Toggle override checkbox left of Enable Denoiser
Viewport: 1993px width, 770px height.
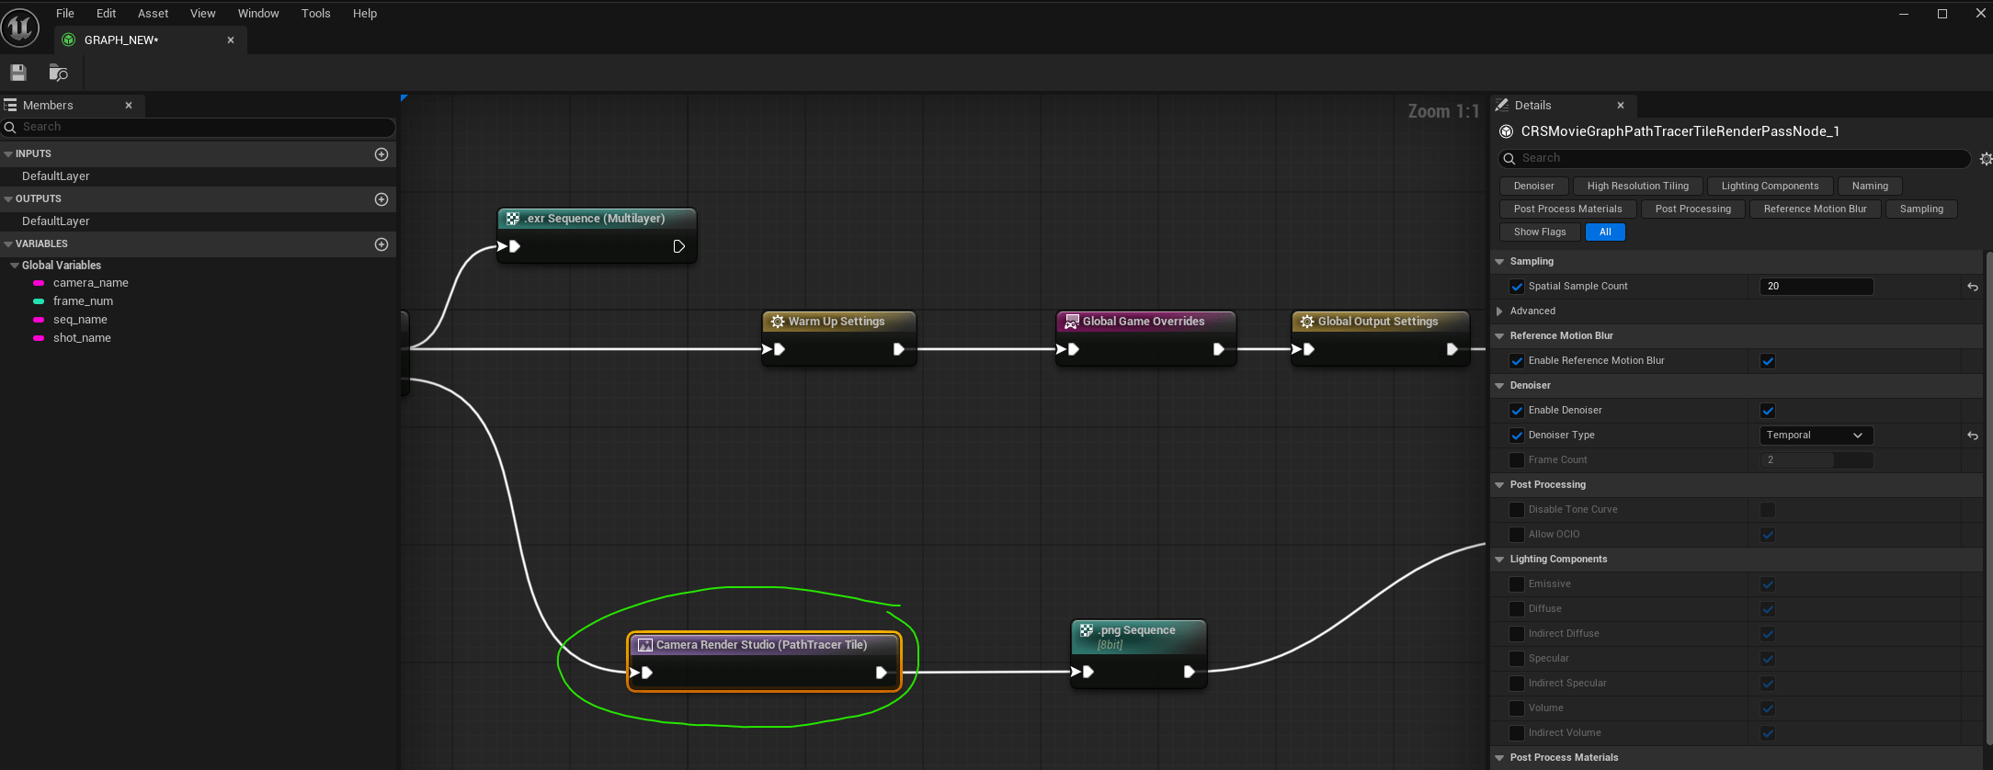coord(1517,411)
